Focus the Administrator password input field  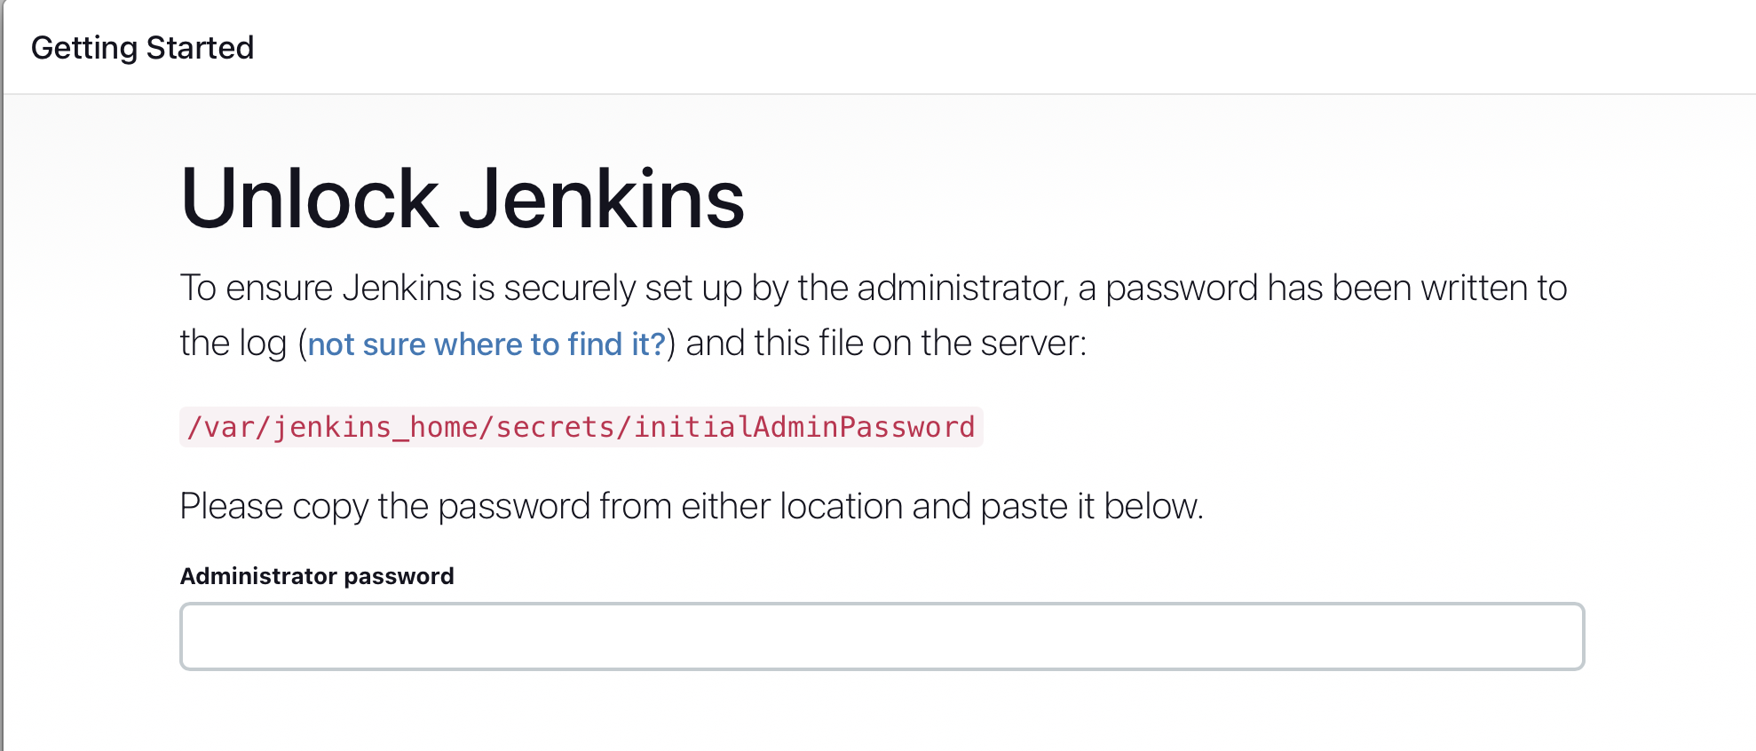tap(882, 636)
